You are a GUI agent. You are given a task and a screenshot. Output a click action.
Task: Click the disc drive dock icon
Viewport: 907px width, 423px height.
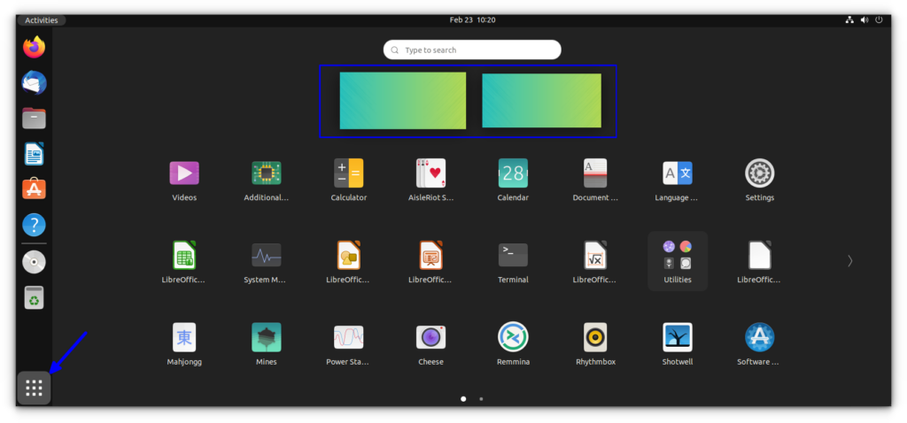[x=35, y=262]
